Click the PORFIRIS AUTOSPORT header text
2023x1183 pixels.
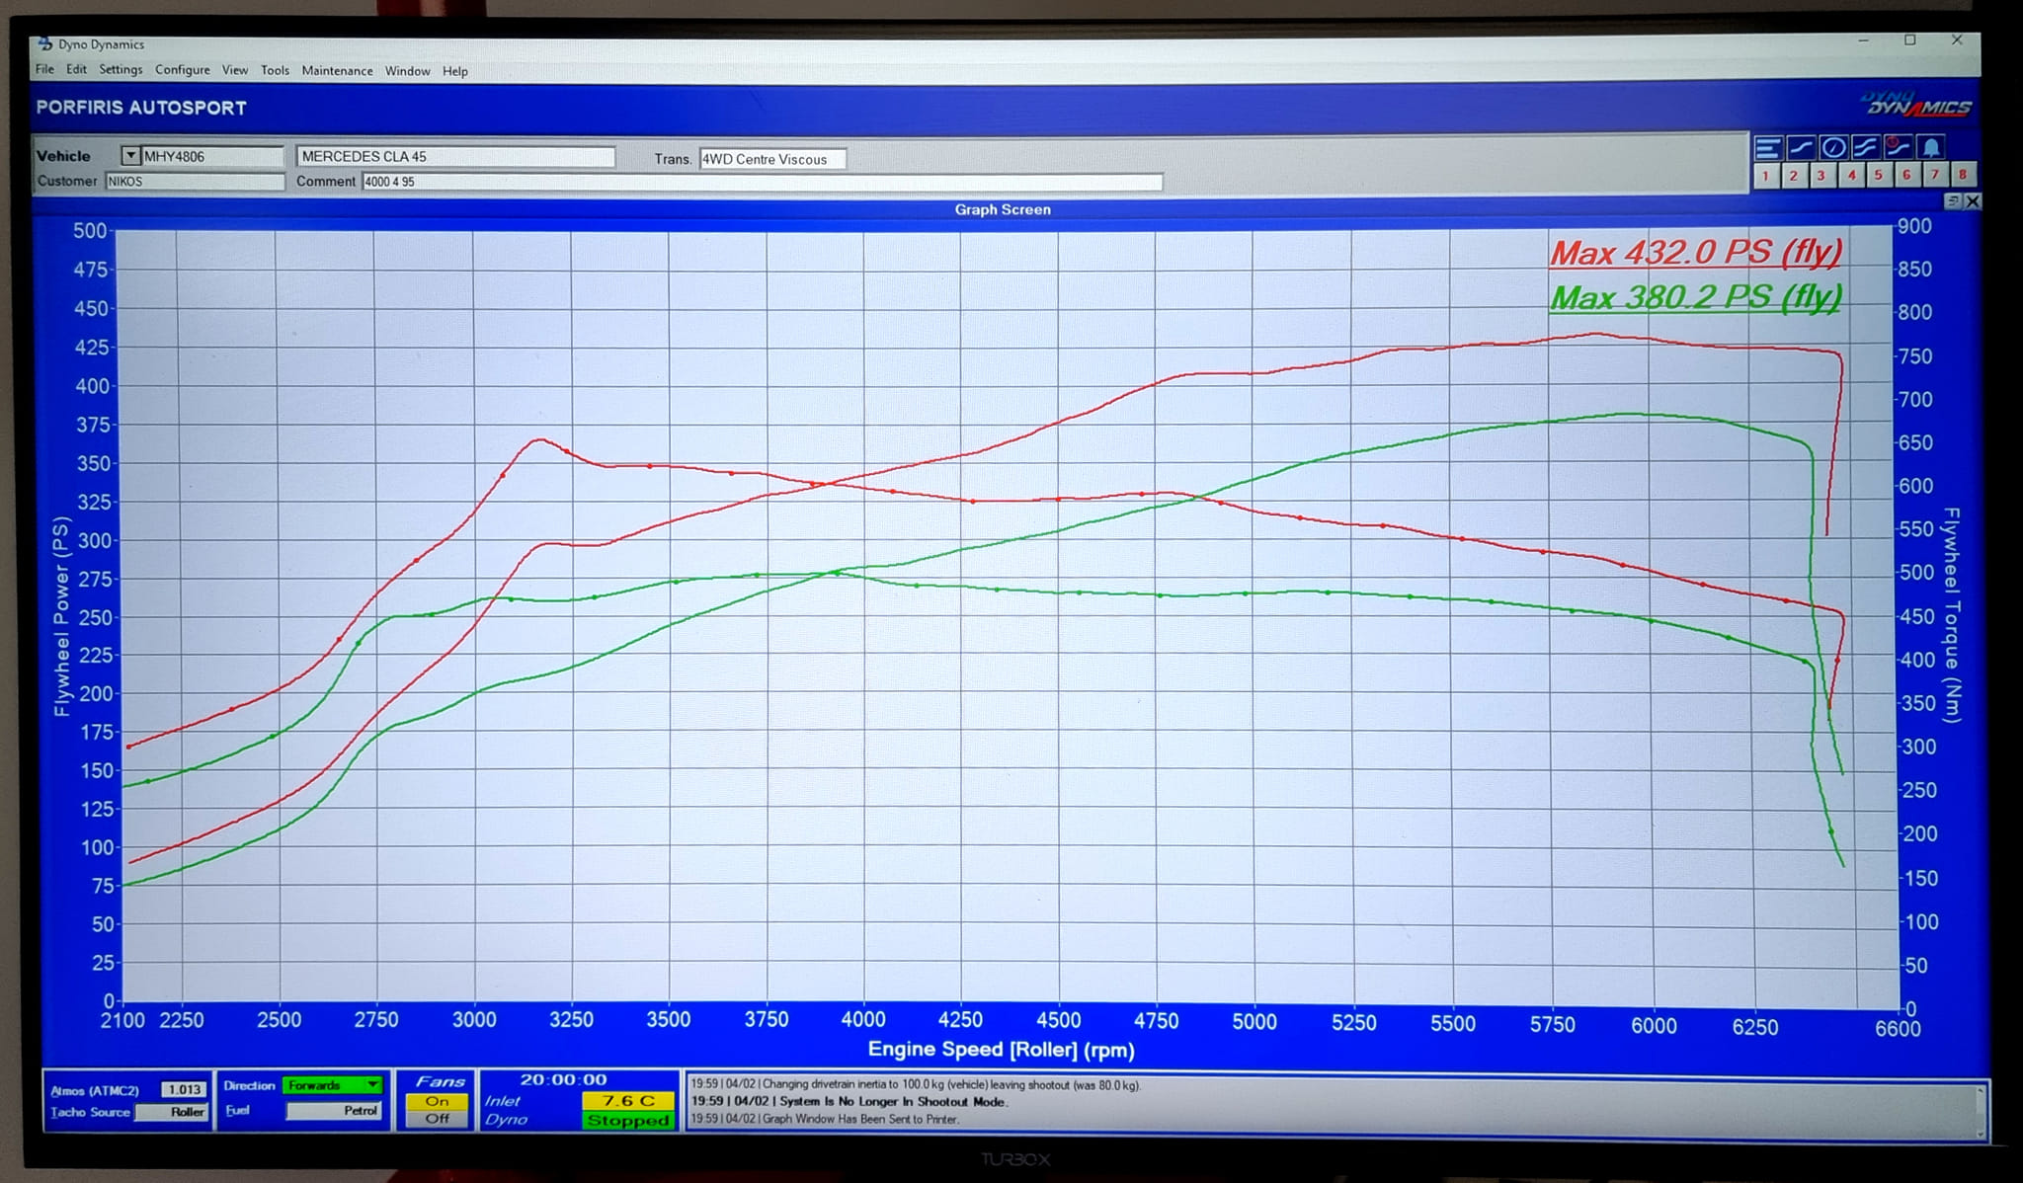tap(141, 108)
